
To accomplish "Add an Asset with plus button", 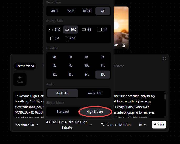I will (20, 79).
